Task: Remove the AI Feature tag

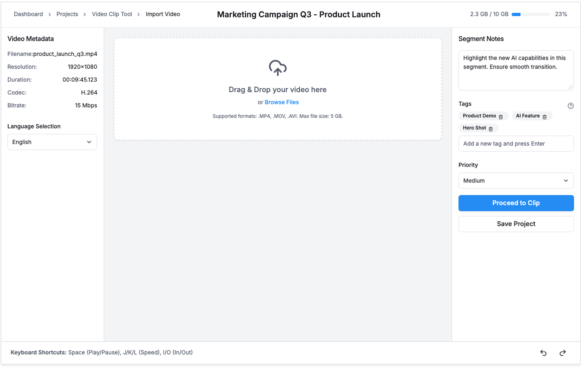Action: [544, 117]
